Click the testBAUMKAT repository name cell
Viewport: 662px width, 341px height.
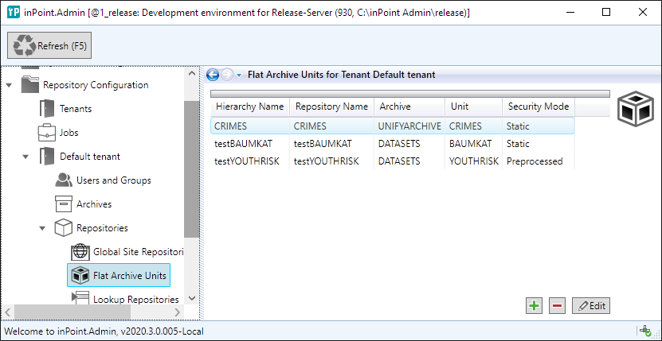click(x=323, y=144)
